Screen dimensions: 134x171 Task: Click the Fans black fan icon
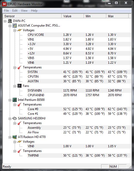[x=20, y=86]
